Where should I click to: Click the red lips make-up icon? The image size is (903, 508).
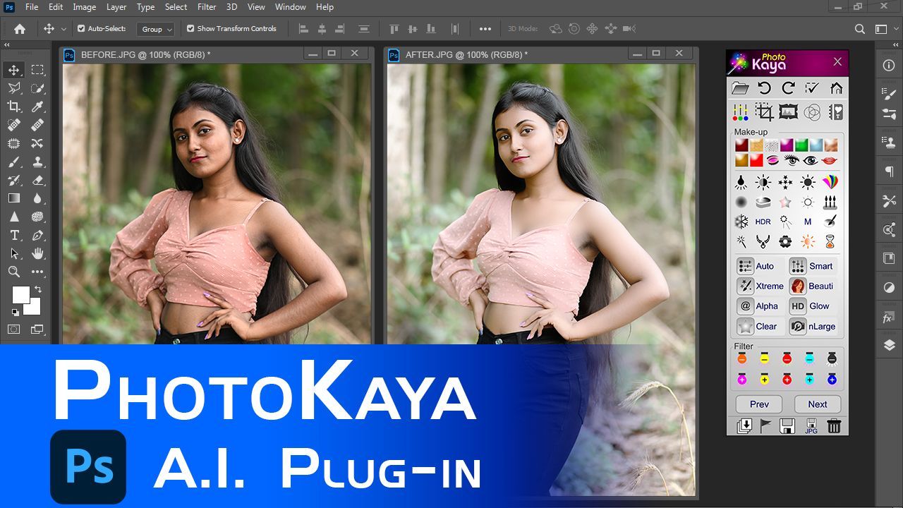coord(830,160)
